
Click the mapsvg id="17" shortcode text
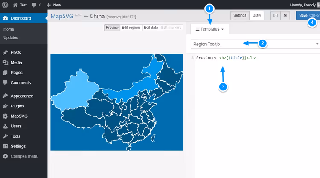point(121,17)
